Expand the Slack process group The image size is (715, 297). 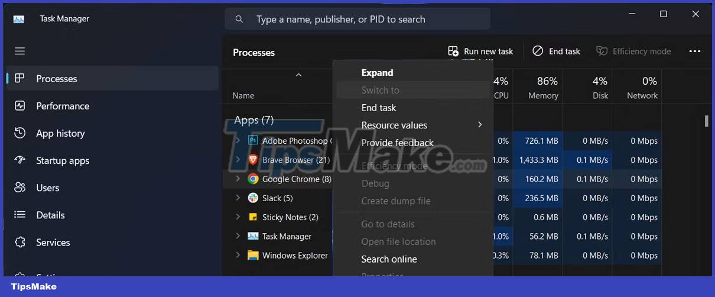coord(238,198)
